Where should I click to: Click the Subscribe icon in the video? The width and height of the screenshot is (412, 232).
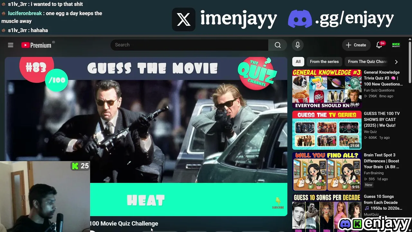point(278,203)
